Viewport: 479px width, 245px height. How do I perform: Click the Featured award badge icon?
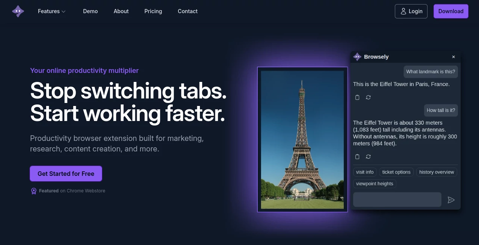tap(33, 191)
